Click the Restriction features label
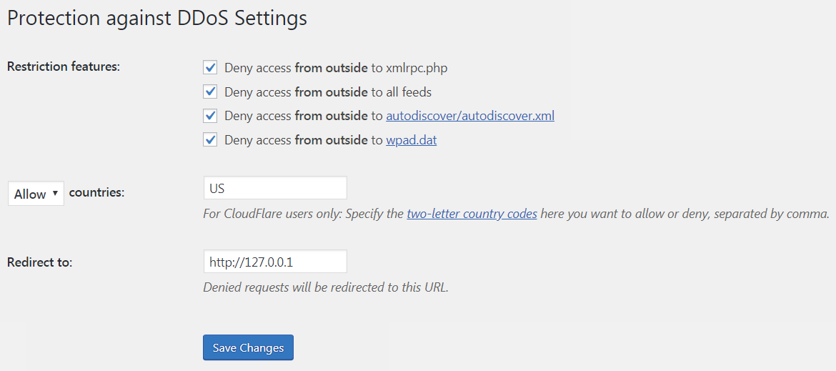Screen dimensions: 836x371 pos(64,66)
